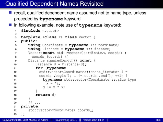Click the bullet text starting "recall, qualified dependent name"
Viewport: 163px width, 122px height.
(80, 13)
